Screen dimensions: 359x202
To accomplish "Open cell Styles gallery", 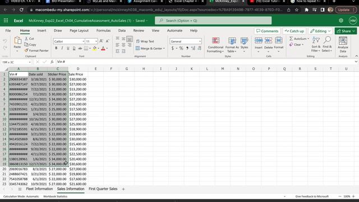I will tap(245, 45).
